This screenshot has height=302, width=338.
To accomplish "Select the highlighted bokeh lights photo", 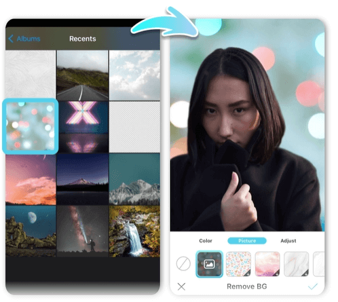I will (31, 126).
